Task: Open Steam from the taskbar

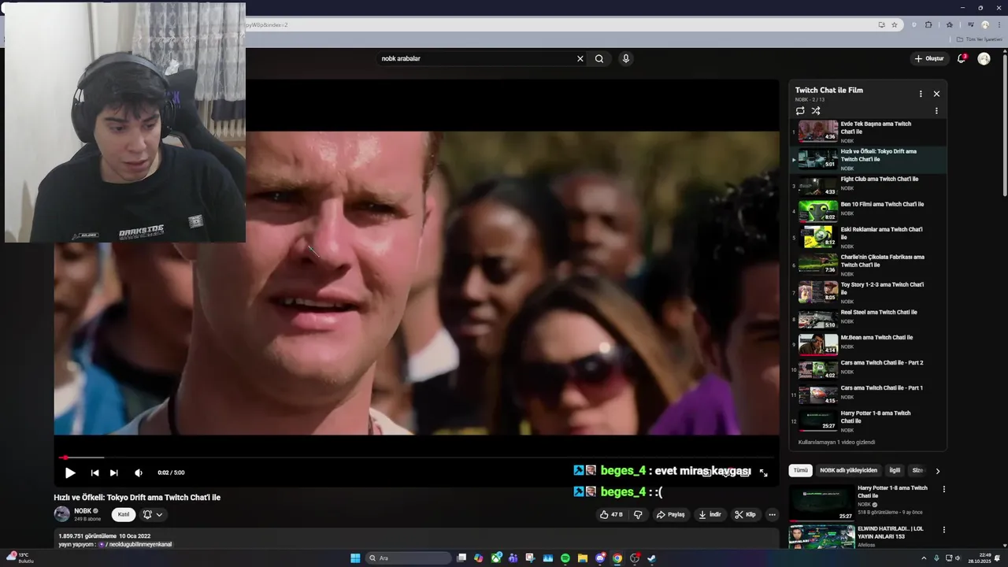Action: (652, 558)
